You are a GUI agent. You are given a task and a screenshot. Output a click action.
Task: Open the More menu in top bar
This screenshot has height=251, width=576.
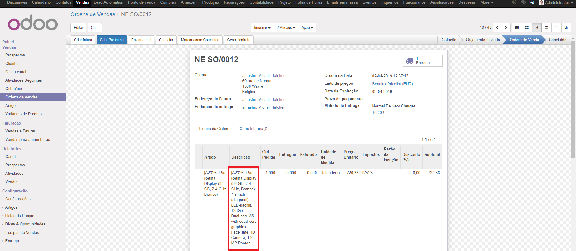pos(487,2)
